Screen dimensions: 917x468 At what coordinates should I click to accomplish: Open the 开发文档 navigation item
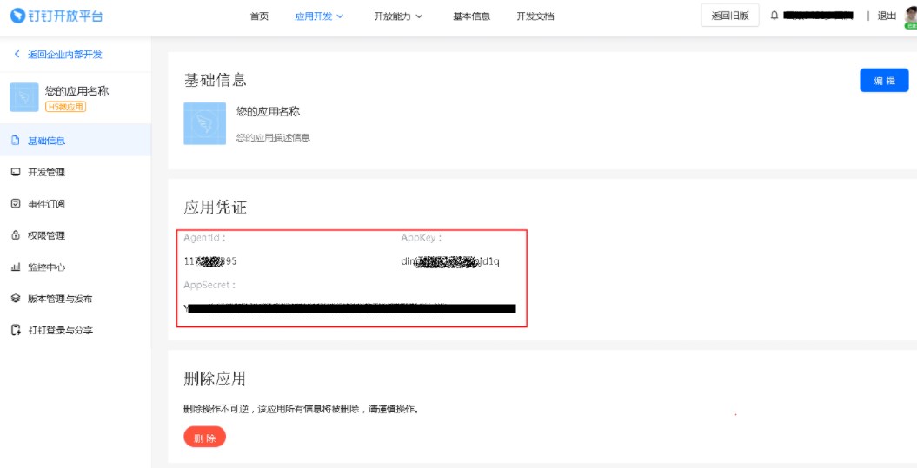535,16
